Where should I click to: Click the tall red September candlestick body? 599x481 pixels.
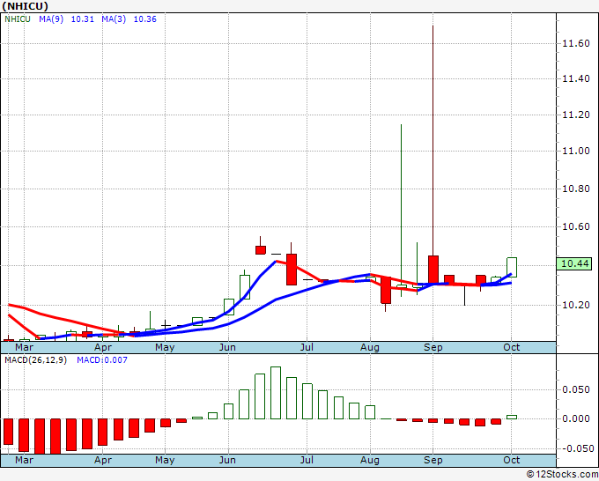click(x=433, y=270)
